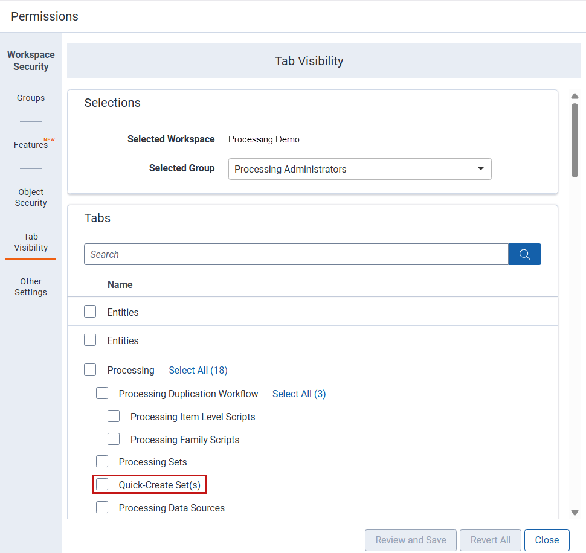Open the Selected Group dropdown
This screenshot has width=586, height=553.
359,169
